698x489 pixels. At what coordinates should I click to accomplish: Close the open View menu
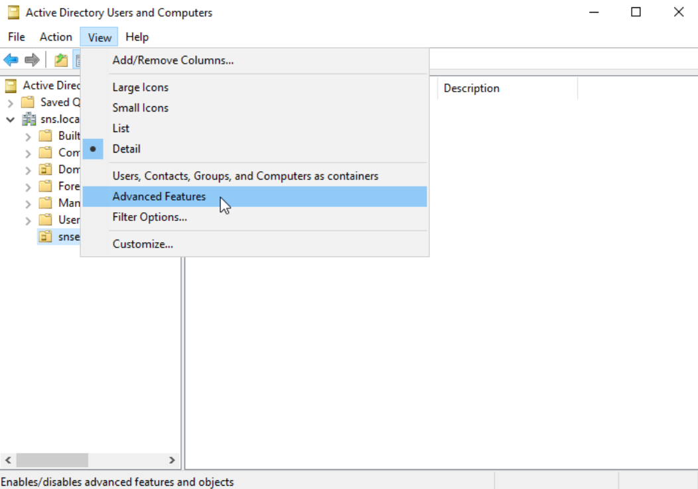[100, 37]
